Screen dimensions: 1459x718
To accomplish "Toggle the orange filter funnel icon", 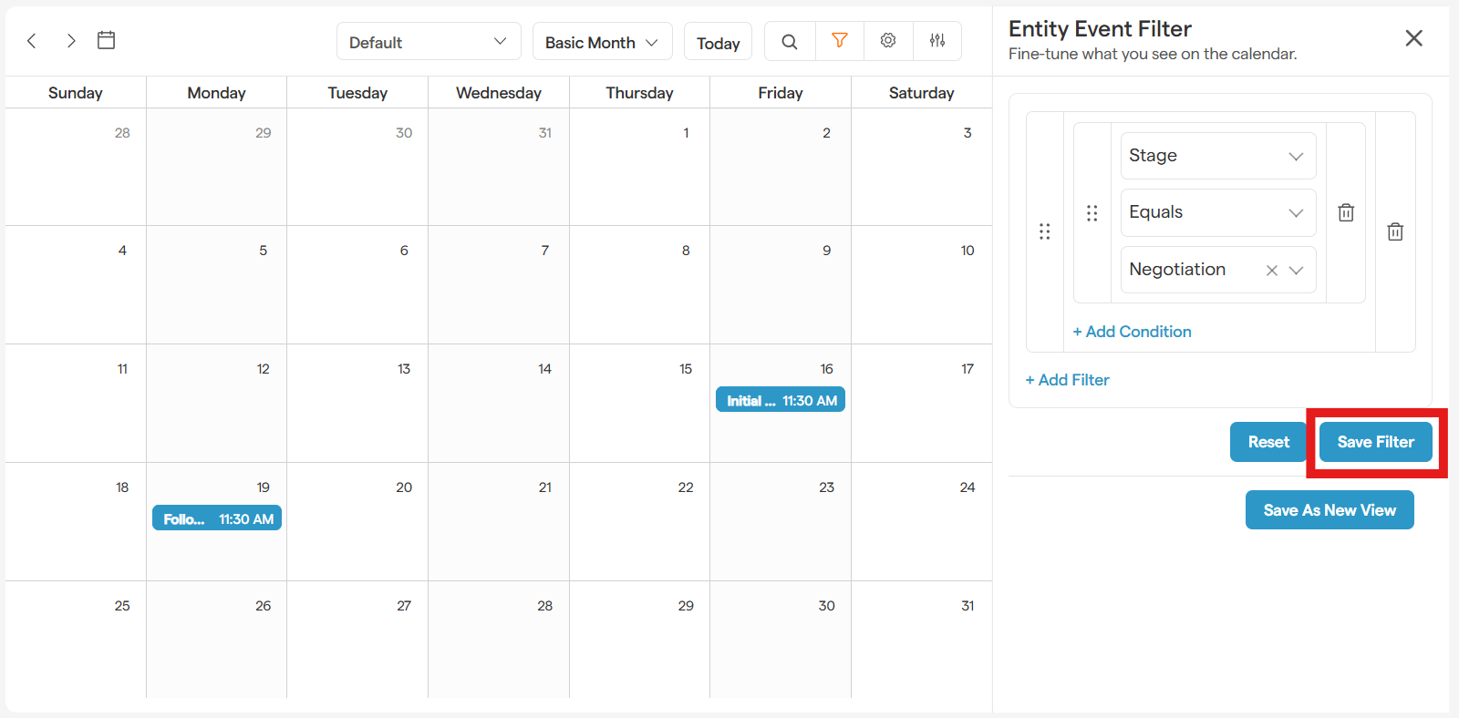I will click(840, 41).
